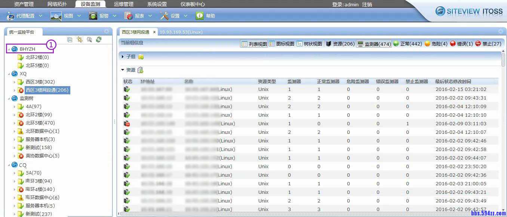Open the 网络拓扑 top menu tab

[x=56, y=4]
